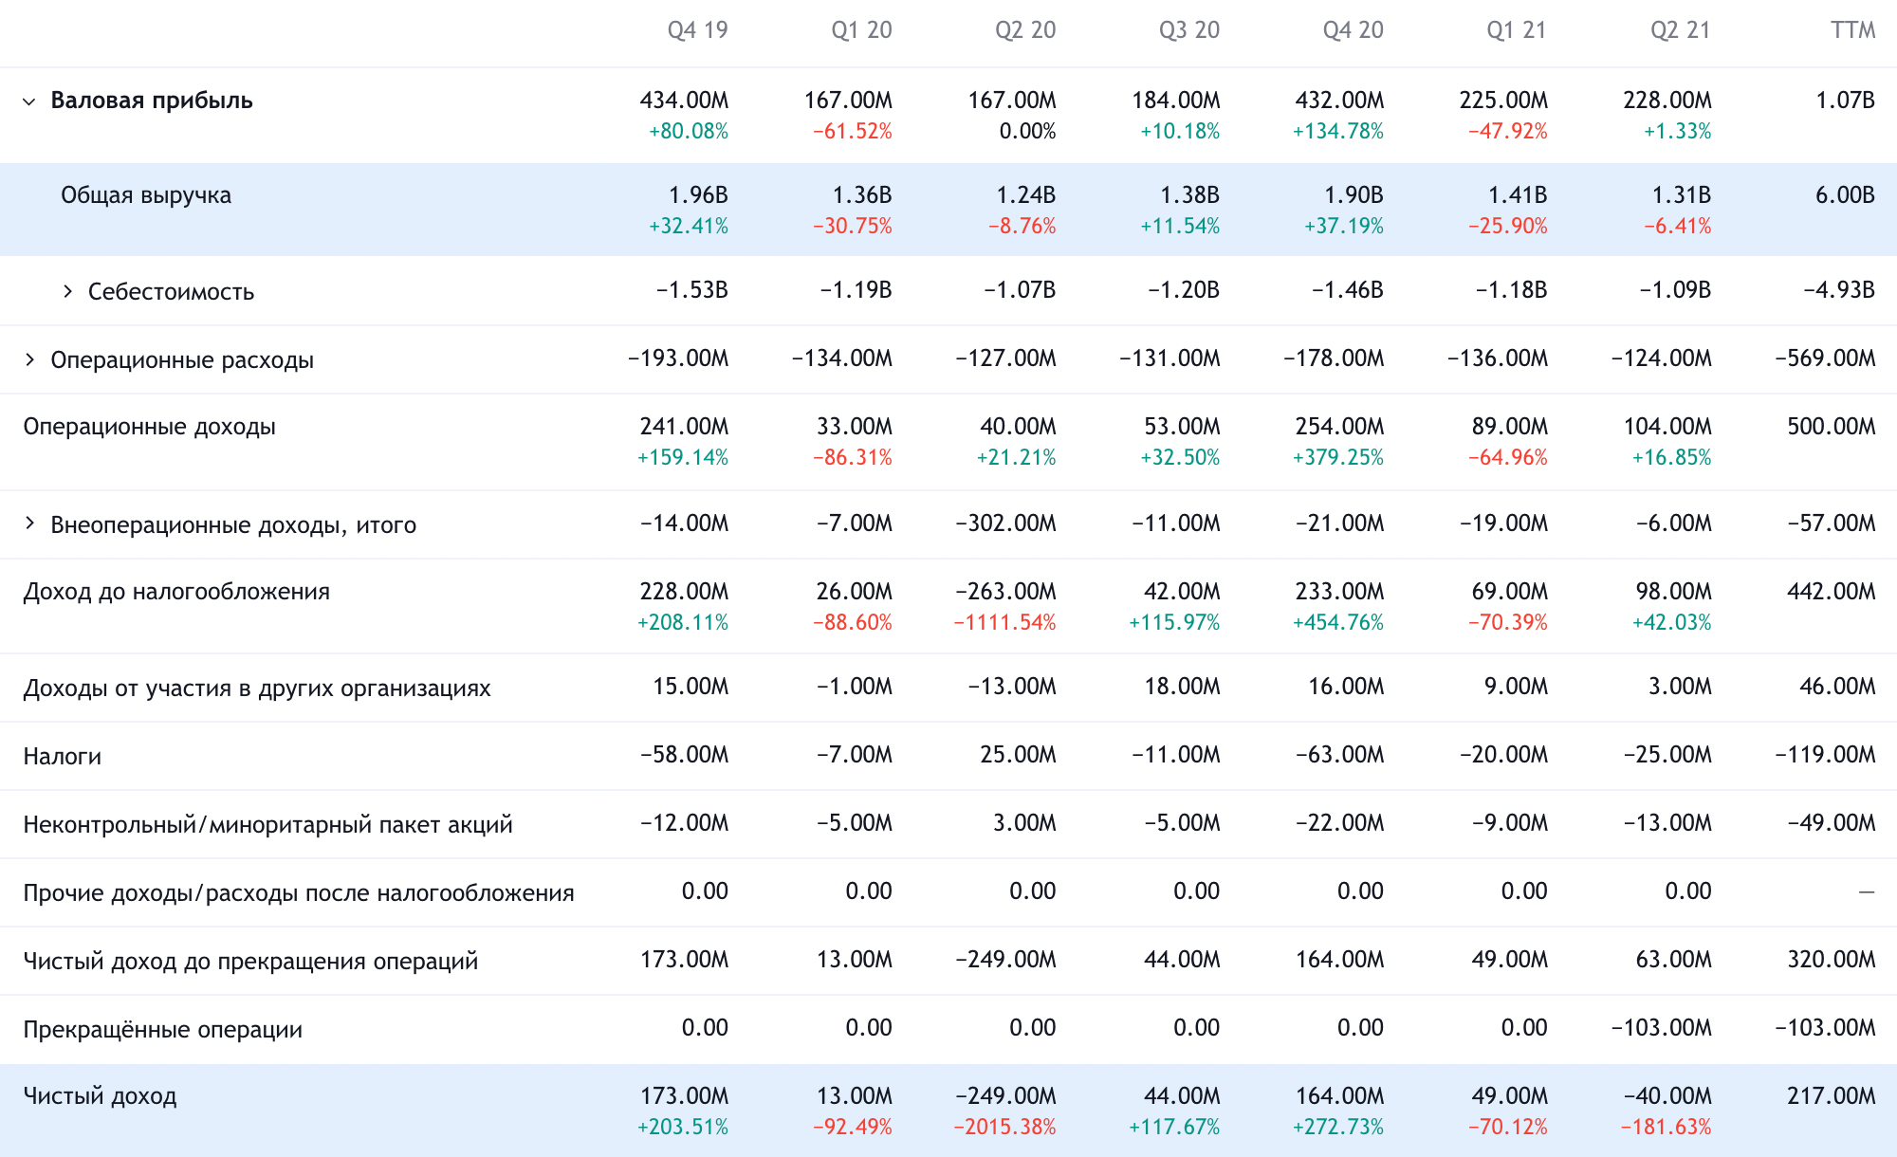The image size is (1897, 1157).
Task: Select the Общая выручка row label
Action: tap(146, 195)
